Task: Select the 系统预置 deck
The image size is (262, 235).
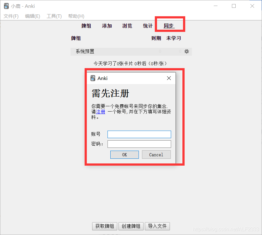Action: coord(85,51)
